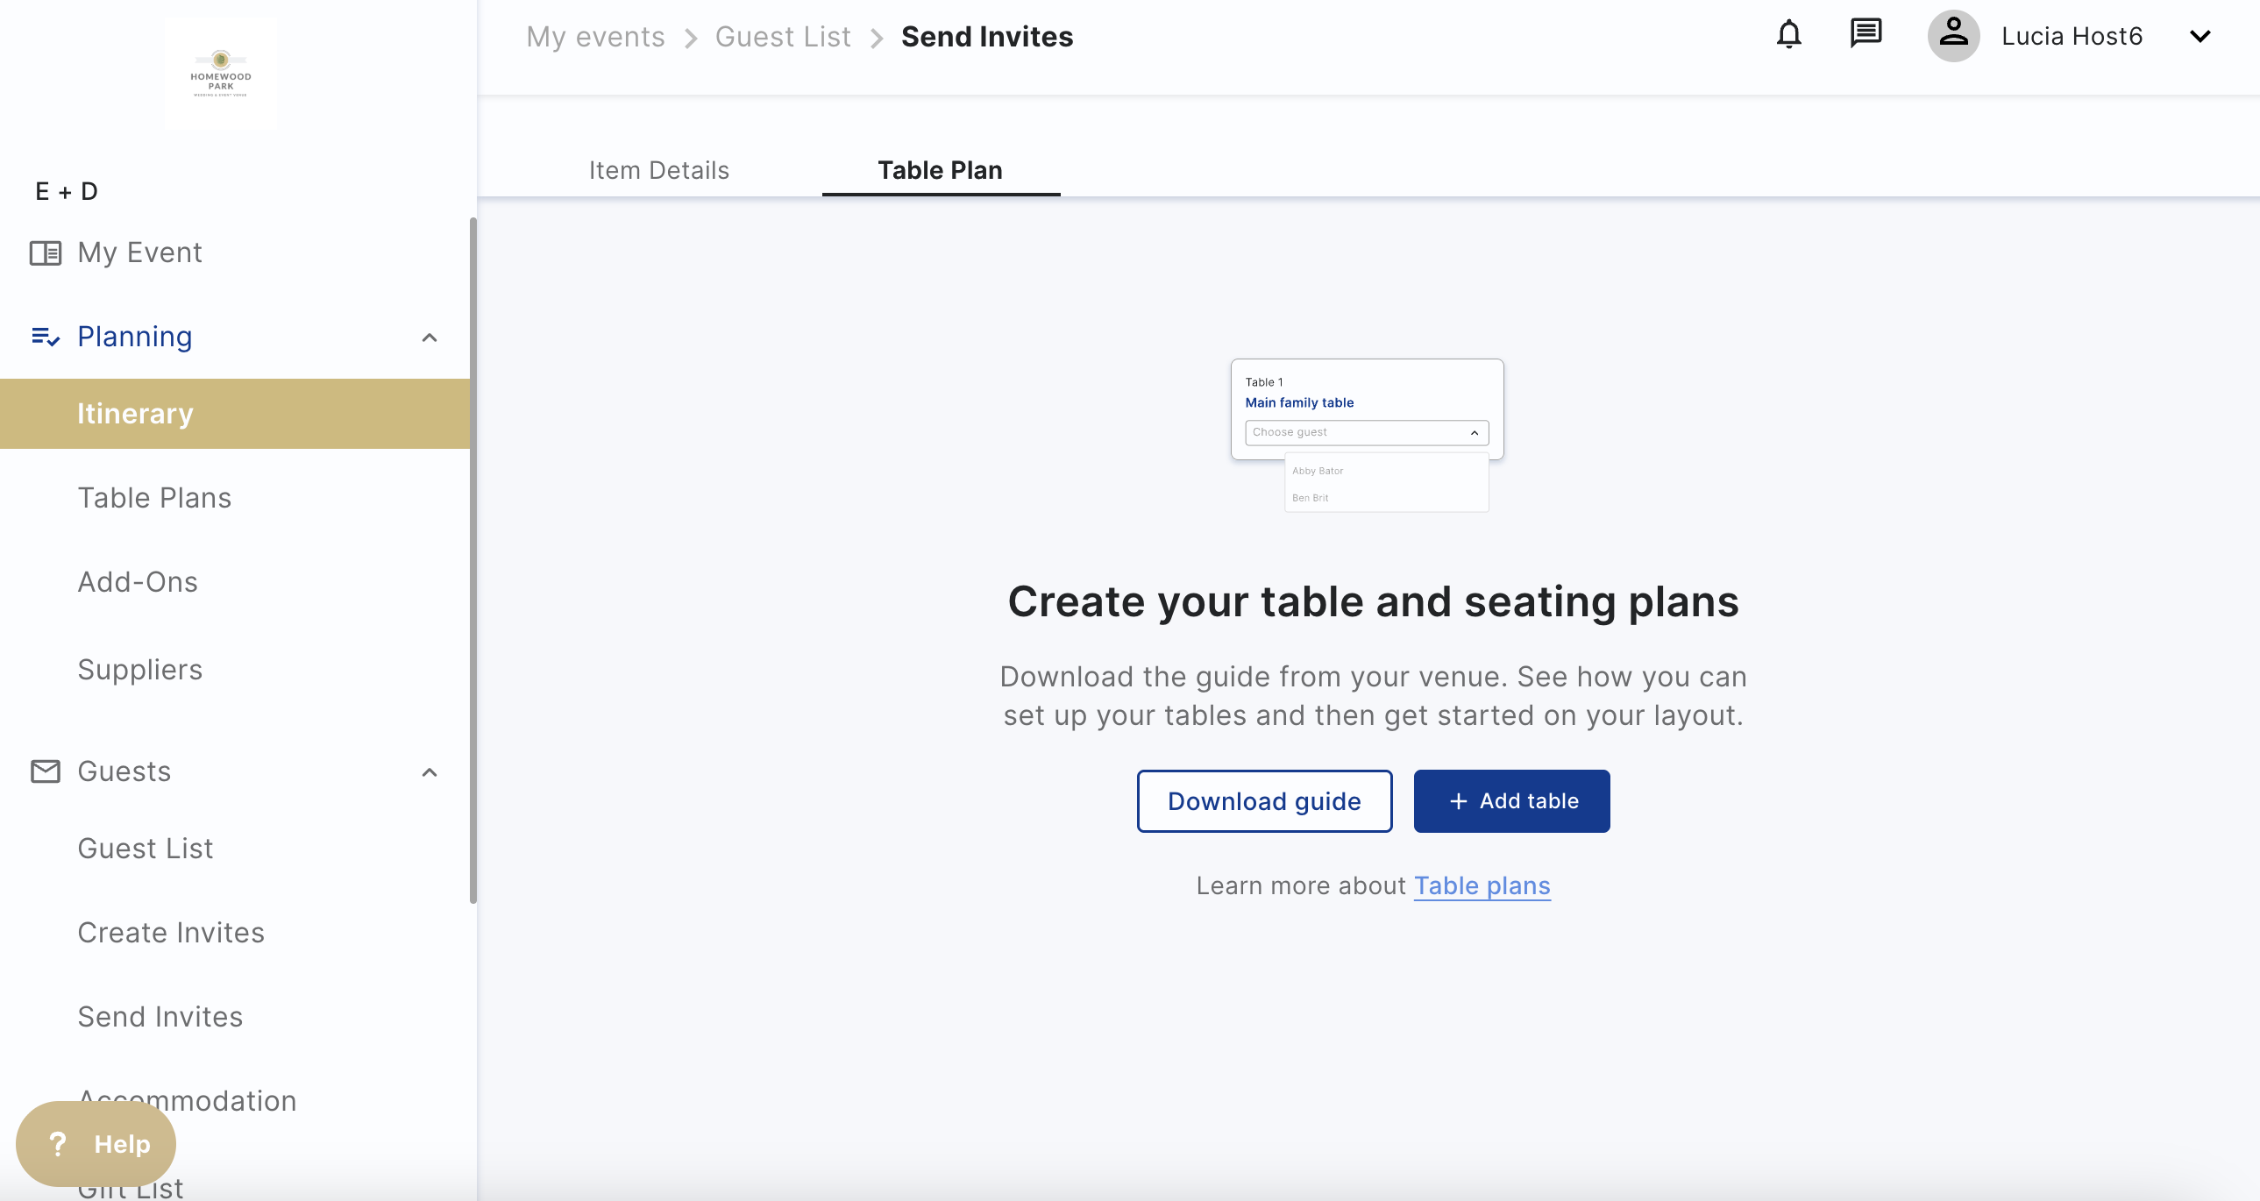Click the notifications bell icon
Viewport: 2260px width, 1201px height.
(1788, 35)
